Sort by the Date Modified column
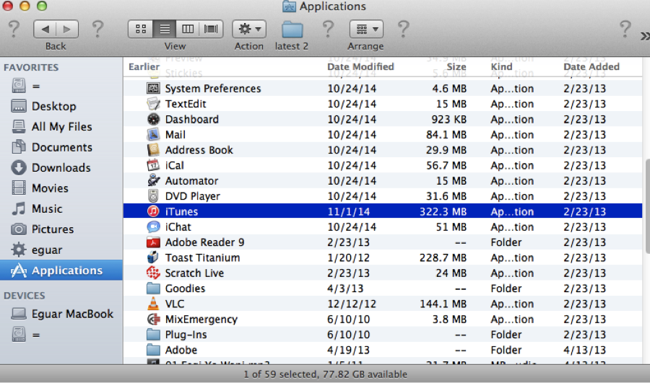The height and width of the screenshot is (383, 650). pyautogui.click(x=360, y=66)
